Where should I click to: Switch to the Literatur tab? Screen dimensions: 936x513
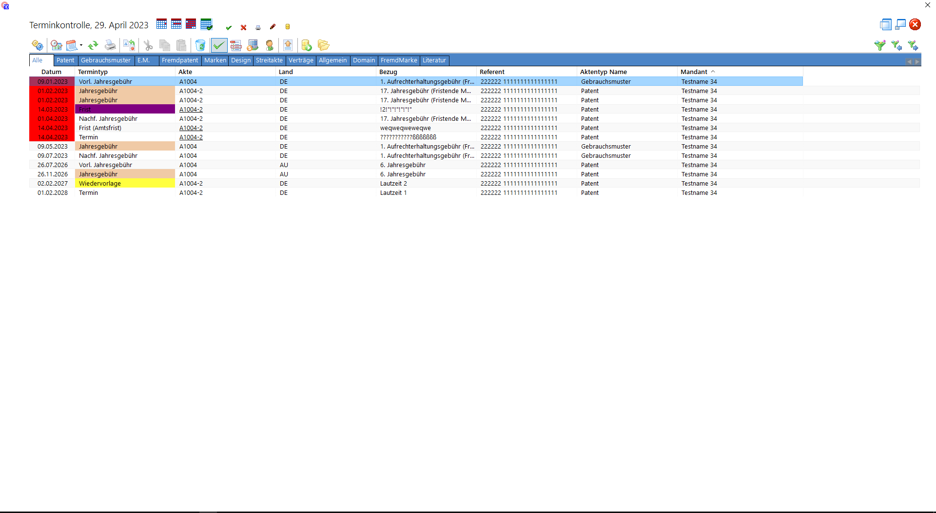coord(434,60)
